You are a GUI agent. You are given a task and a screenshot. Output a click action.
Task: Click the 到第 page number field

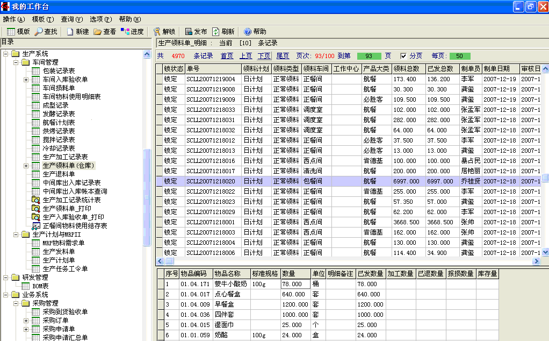[369, 56]
